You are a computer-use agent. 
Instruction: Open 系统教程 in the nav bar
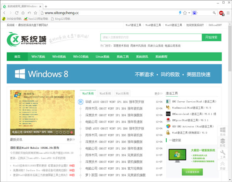pyautogui.click(x=161, y=57)
